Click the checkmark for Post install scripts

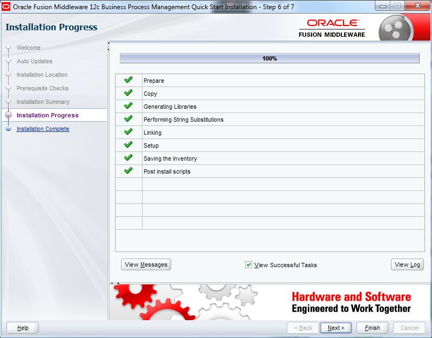point(128,170)
